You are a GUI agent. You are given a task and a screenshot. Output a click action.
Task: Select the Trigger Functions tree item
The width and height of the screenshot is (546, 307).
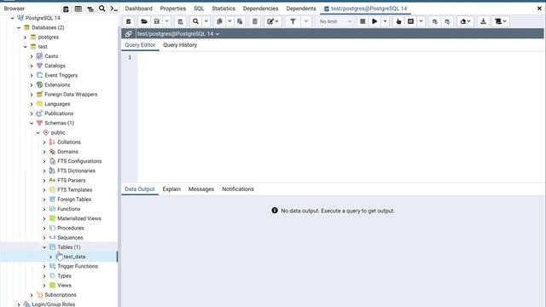[x=78, y=266]
